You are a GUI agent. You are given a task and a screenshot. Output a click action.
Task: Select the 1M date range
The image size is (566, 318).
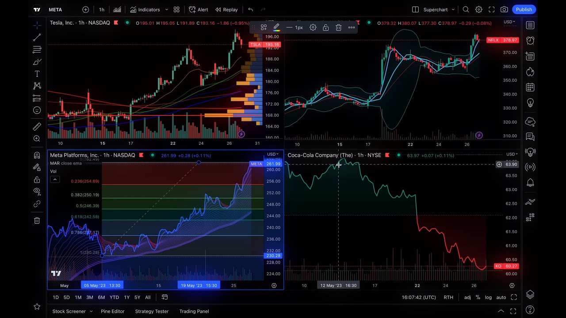(78, 297)
